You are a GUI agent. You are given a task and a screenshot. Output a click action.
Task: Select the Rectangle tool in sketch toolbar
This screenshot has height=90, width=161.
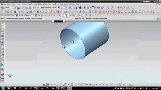[x=83, y=84]
